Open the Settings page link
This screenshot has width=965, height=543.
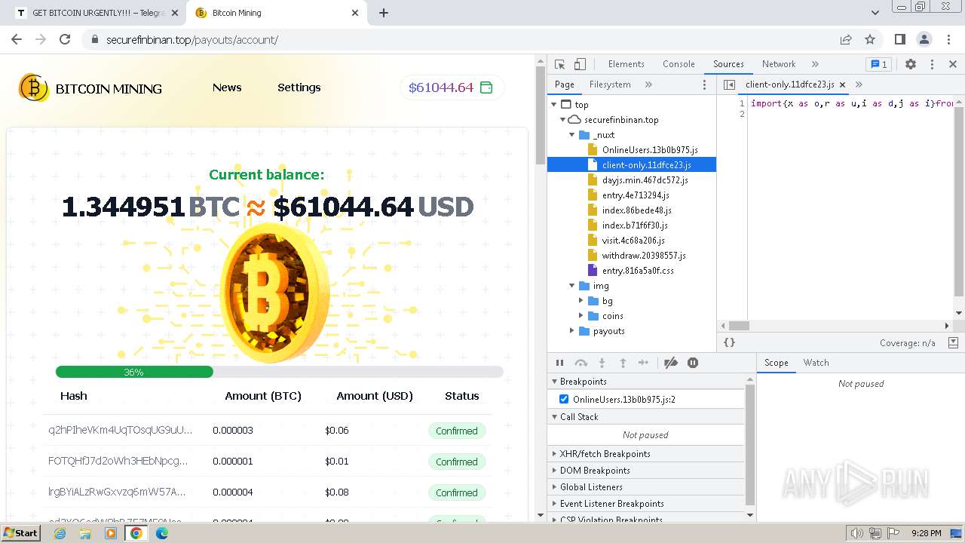pyautogui.click(x=299, y=87)
